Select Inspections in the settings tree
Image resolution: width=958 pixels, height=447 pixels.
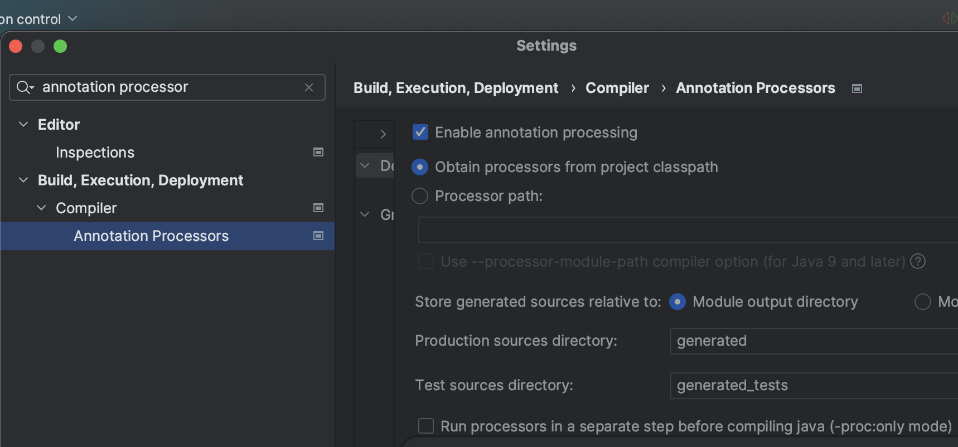95,153
